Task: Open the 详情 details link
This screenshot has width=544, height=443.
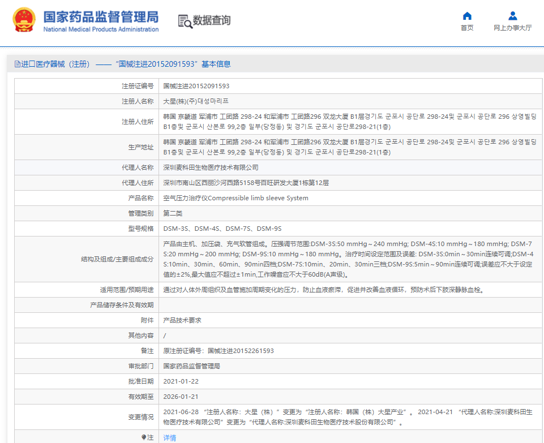Action: pos(169,437)
